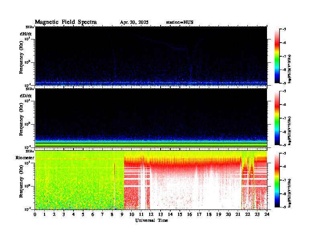318x246 pixels.
Task: Click hour tick label "10" on time axis
Action: coord(132,215)
